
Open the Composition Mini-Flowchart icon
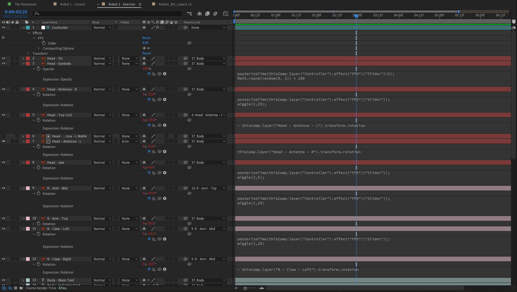189,14
